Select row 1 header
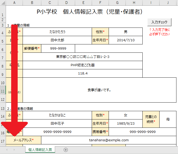 (x=3, y=12)
